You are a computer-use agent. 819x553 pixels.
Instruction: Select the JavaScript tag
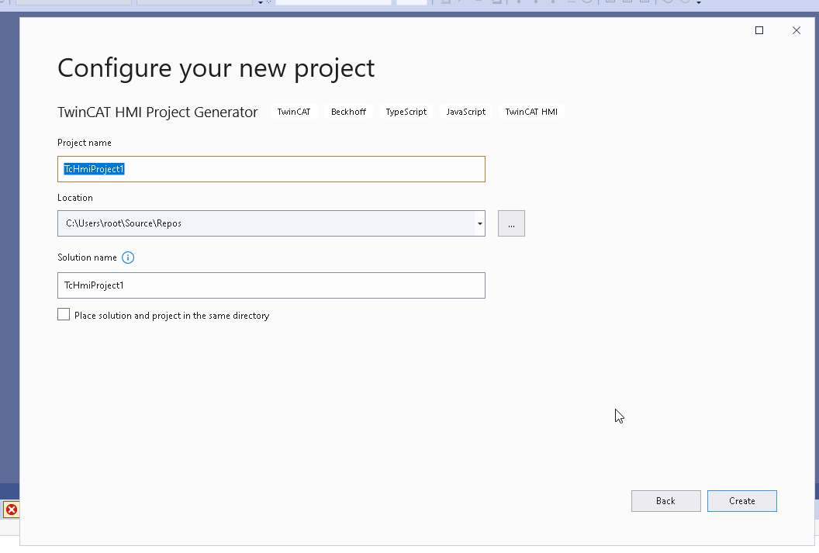point(466,112)
